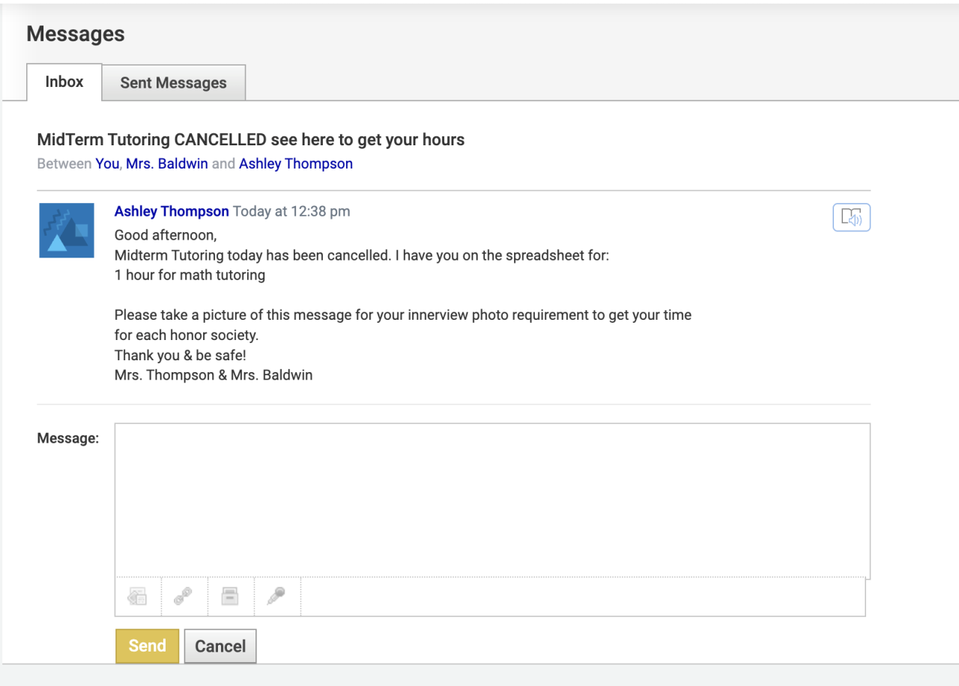Open Mrs. Baldwin's profile link
This screenshot has height=686, width=959.
pyautogui.click(x=167, y=163)
